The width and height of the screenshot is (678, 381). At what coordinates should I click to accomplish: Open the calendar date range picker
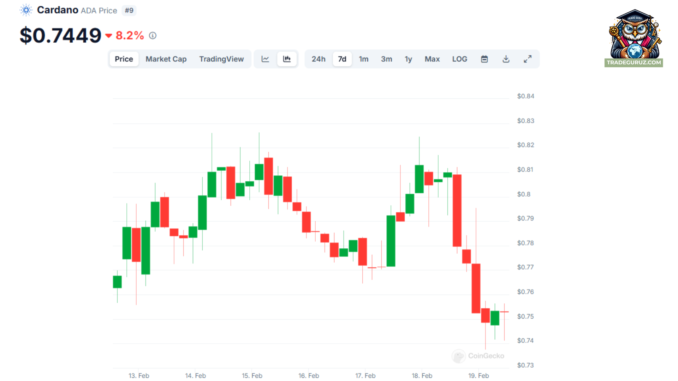(484, 59)
